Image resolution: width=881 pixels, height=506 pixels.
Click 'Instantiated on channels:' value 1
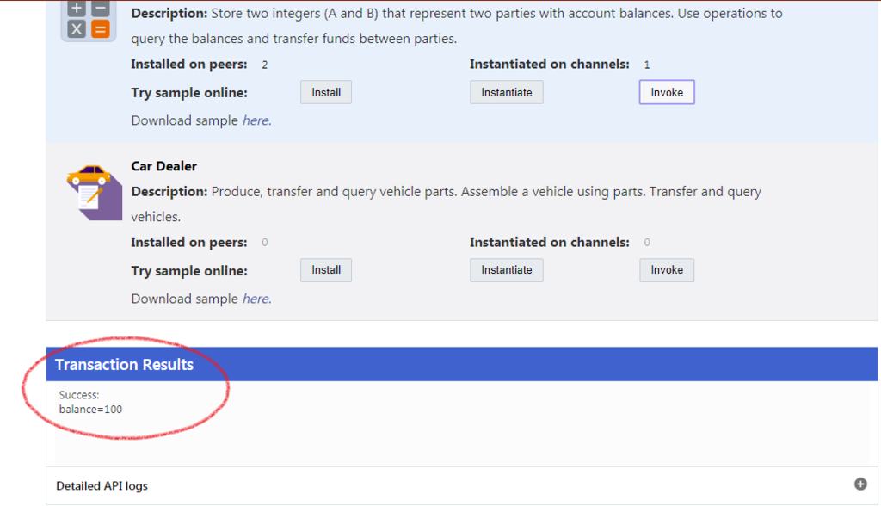pos(647,65)
